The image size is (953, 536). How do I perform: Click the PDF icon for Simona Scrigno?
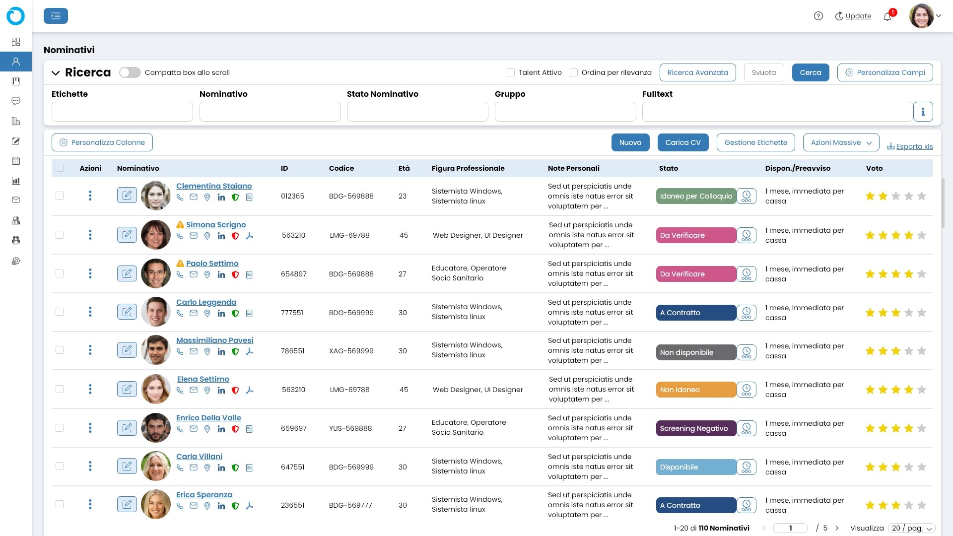(250, 236)
